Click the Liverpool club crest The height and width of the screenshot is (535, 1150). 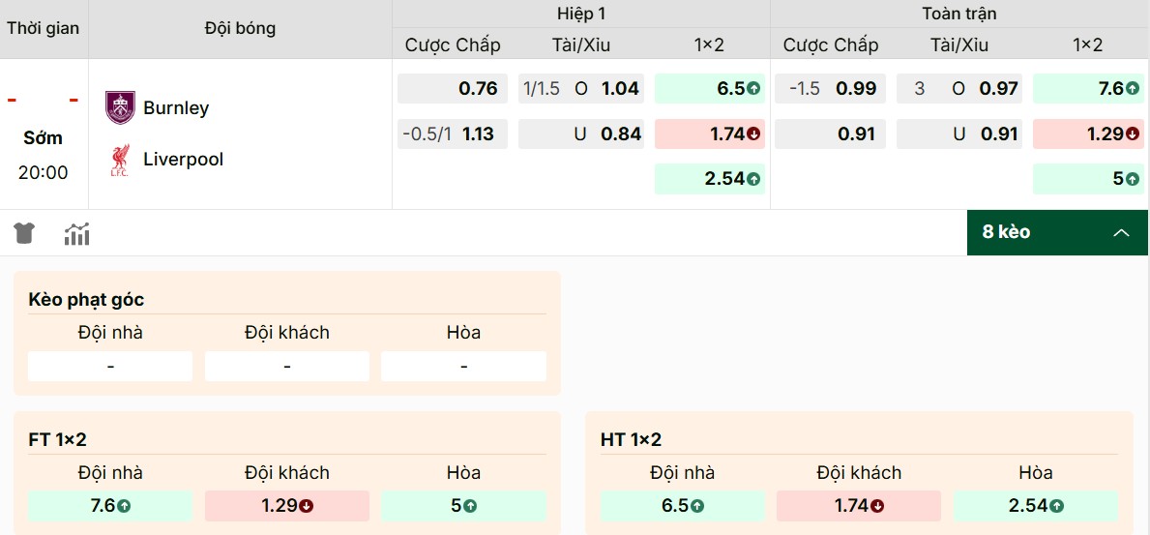click(120, 160)
